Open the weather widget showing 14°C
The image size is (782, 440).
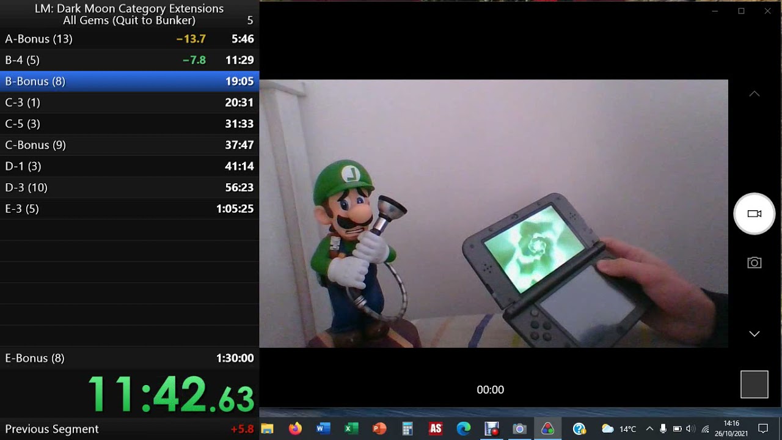tap(619, 429)
